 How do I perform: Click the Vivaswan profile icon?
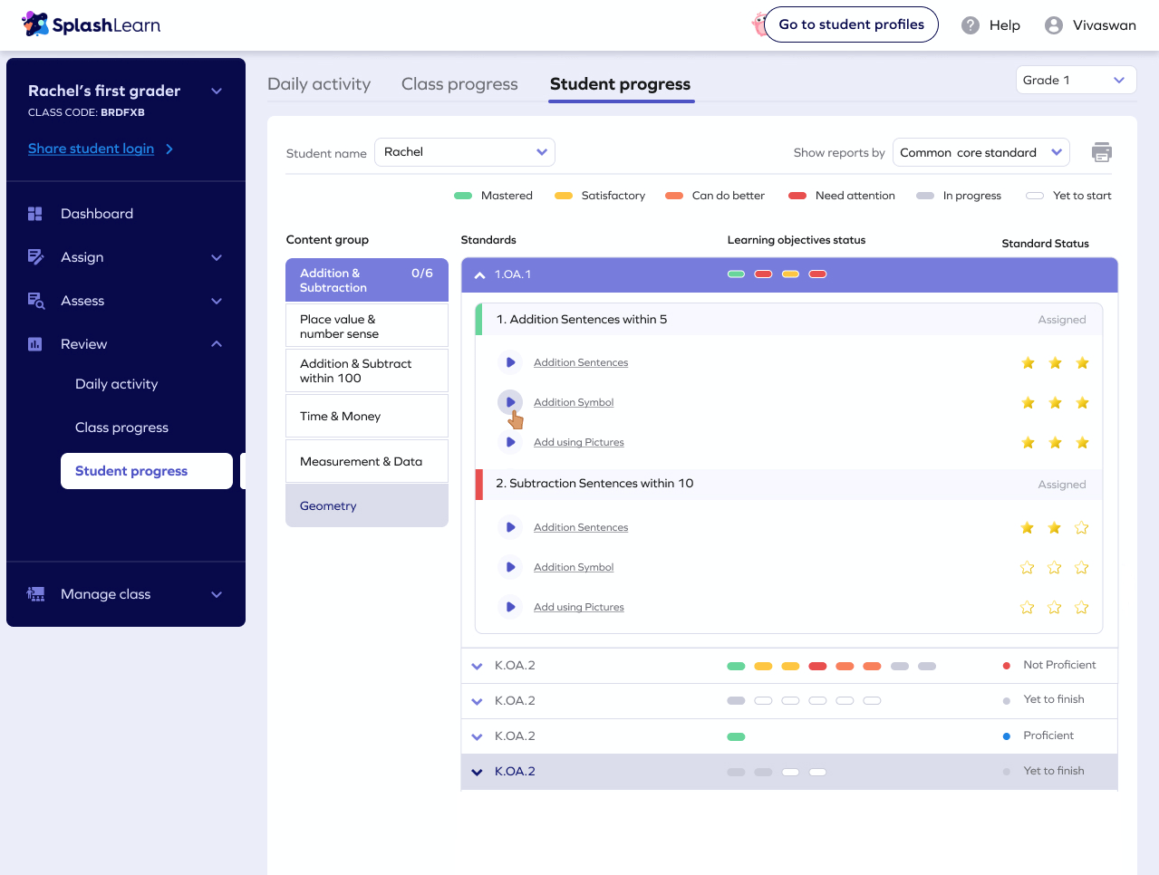(x=1052, y=24)
